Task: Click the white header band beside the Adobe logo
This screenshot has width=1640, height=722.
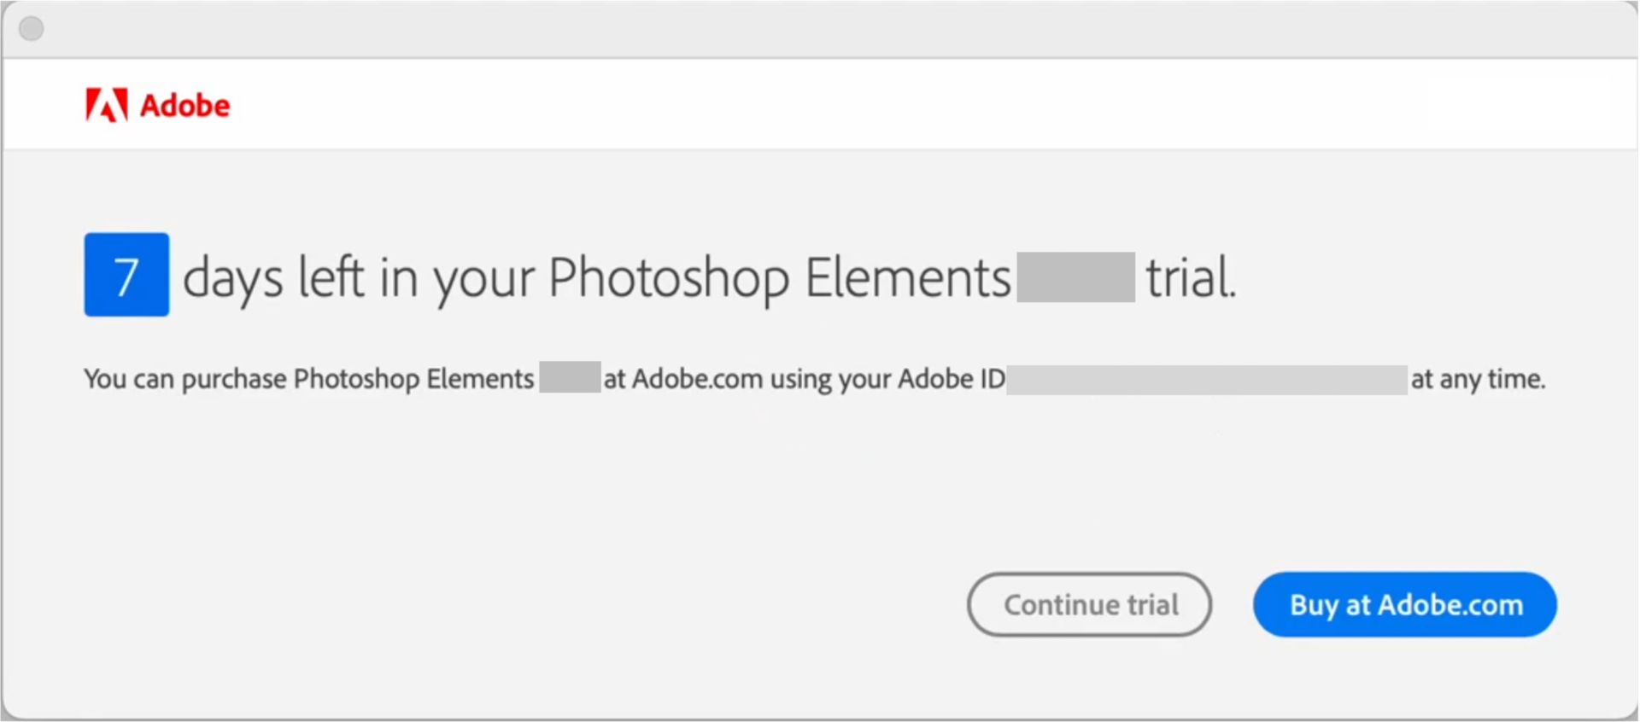Action: coord(854,105)
